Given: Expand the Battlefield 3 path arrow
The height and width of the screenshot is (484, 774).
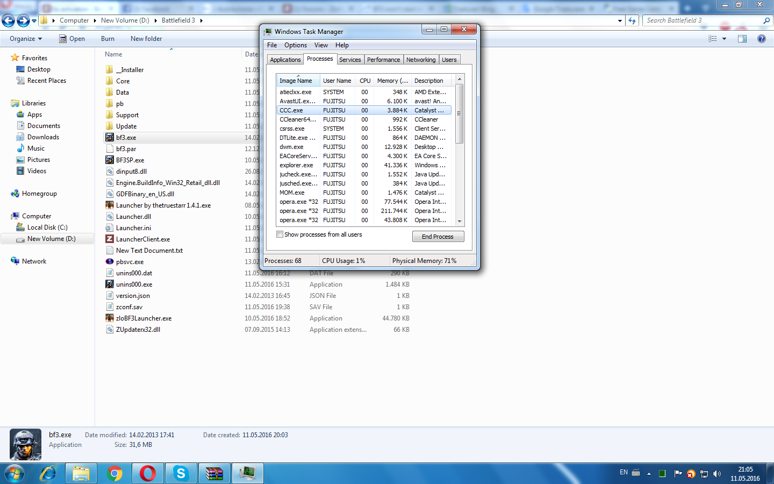Looking at the screenshot, I should coord(202,20).
